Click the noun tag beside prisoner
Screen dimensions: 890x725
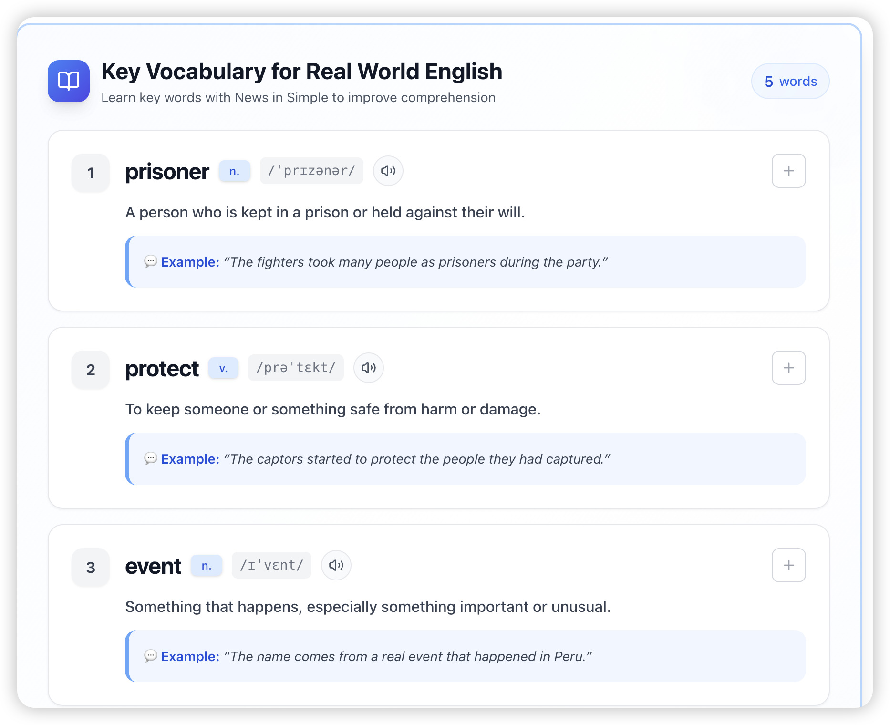coord(234,171)
